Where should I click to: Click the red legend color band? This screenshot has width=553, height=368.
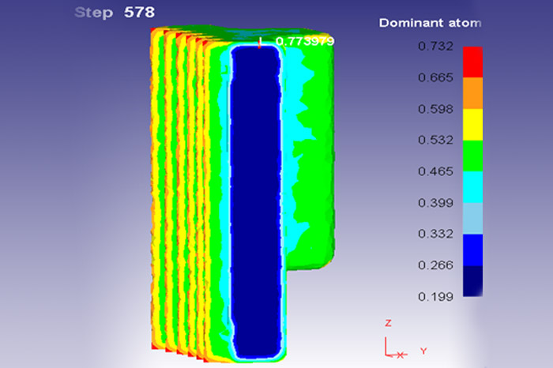tap(472, 62)
